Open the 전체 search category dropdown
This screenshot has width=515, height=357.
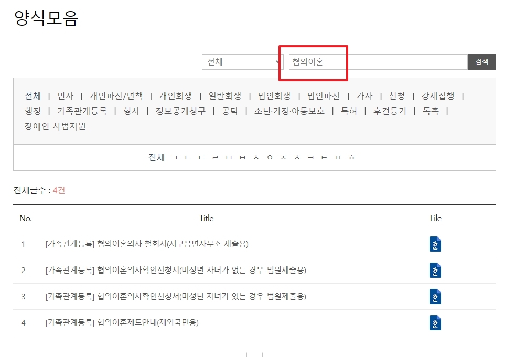click(x=242, y=61)
